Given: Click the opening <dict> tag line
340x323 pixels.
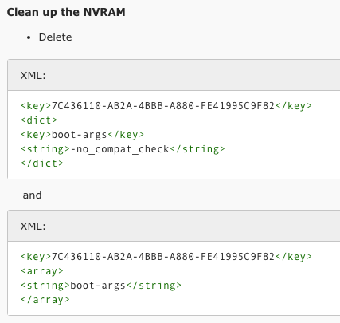Looking at the screenshot, I should (39, 120).
